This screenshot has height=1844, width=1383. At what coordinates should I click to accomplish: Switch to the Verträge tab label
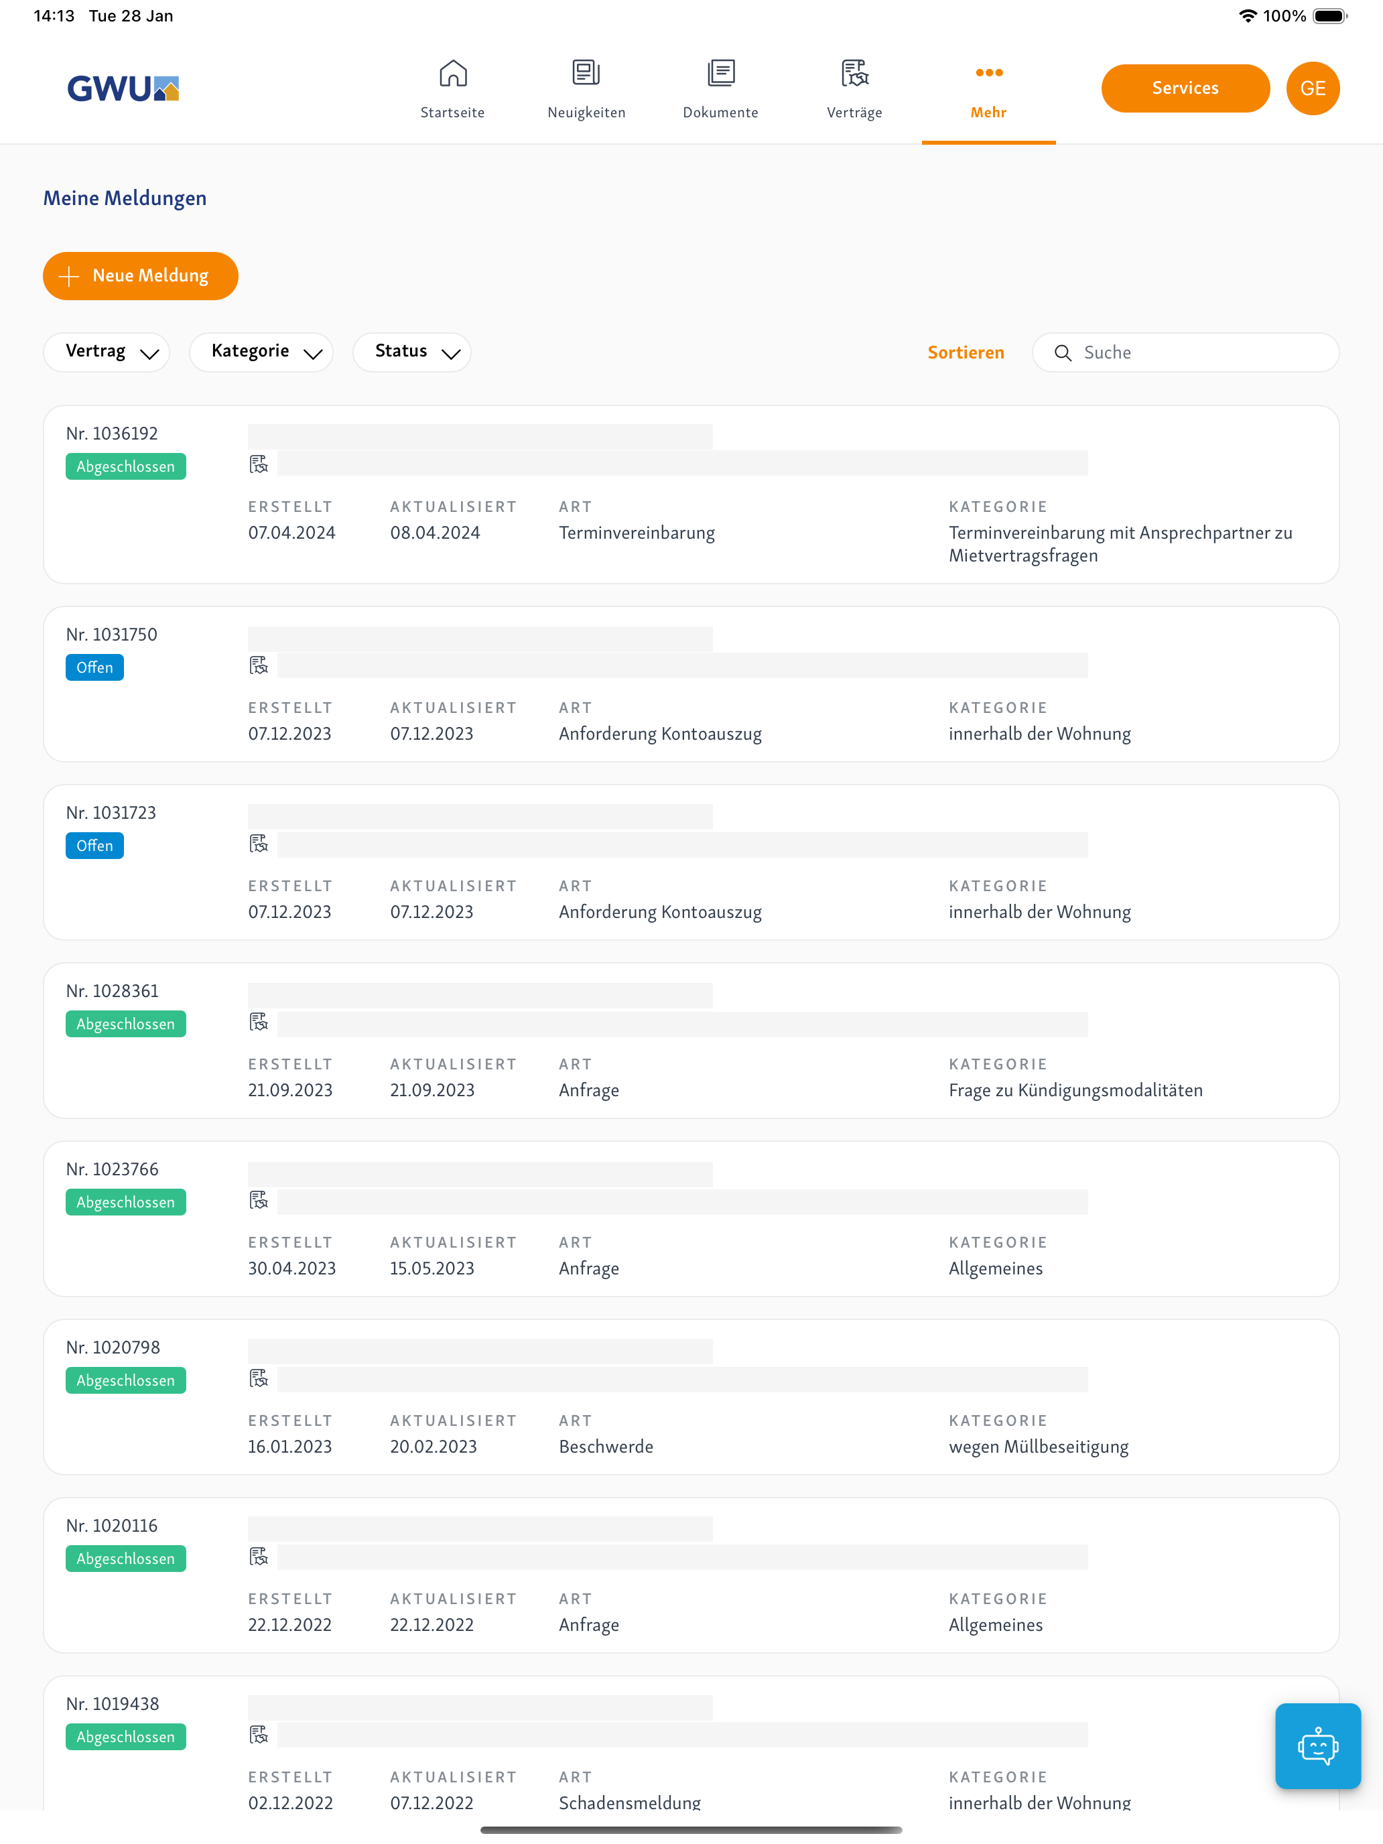854,113
